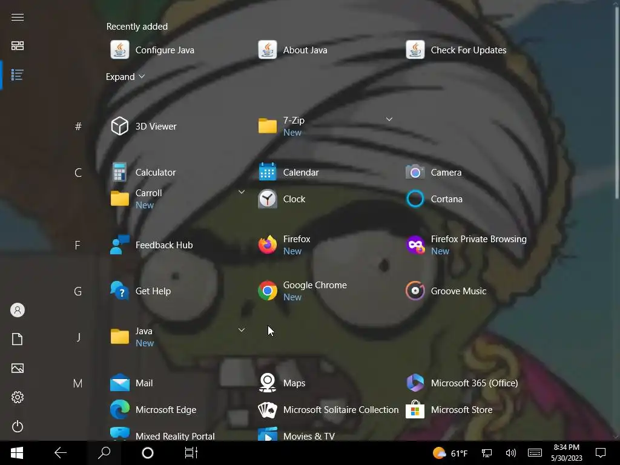Open Settings from Start sidebar
This screenshot has height=465, width=620.
pyautogui.click(x=18, y=397)
